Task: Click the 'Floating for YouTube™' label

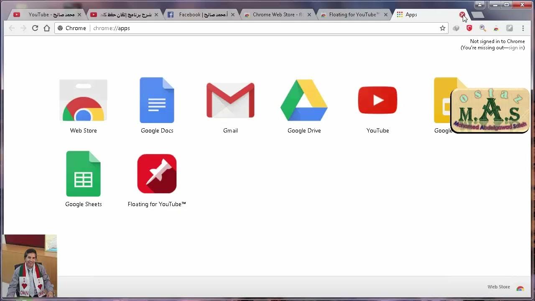Action: pos(157,204)
